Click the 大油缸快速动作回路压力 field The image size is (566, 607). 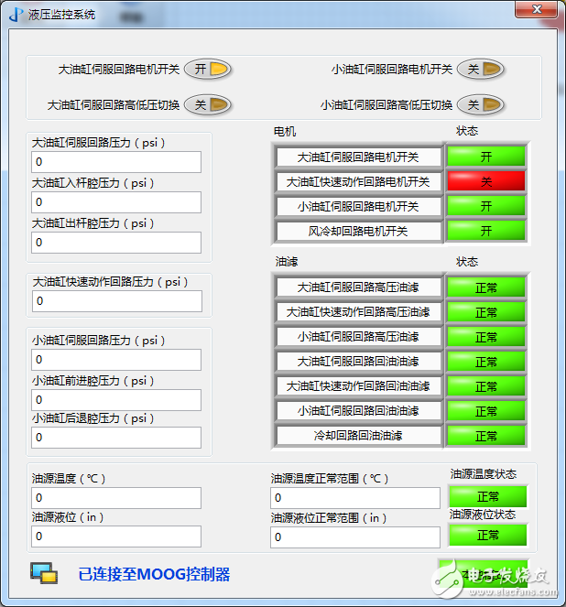[x=116, y=300]
